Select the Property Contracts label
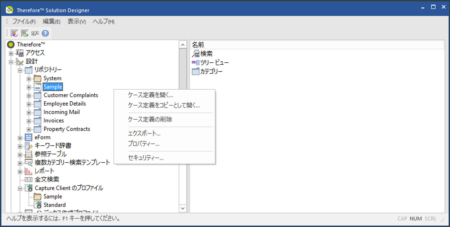 click(67, 129)
